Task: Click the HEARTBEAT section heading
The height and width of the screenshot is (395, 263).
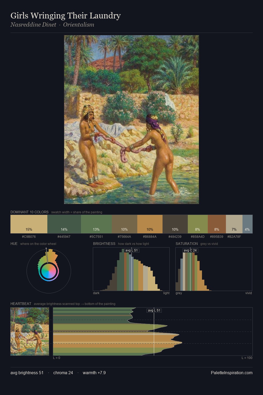Action: pos(21,304)
